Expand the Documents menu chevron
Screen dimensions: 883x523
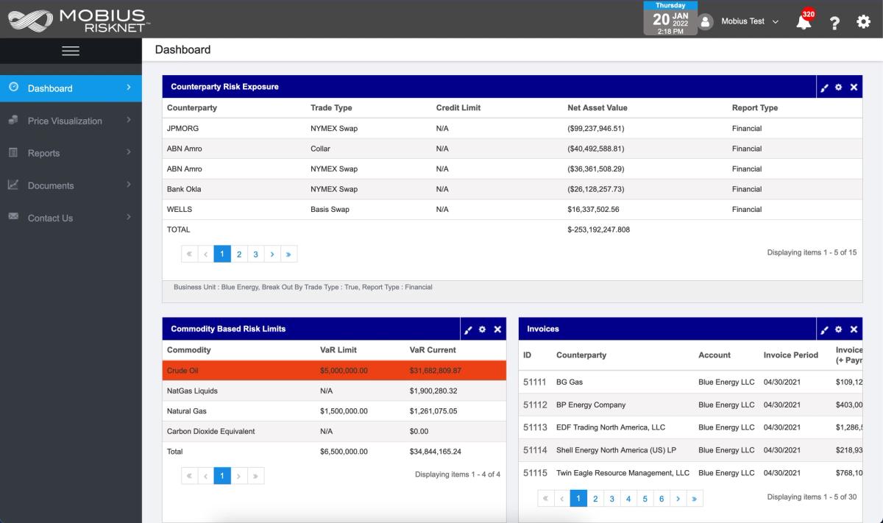coord(128,185)
